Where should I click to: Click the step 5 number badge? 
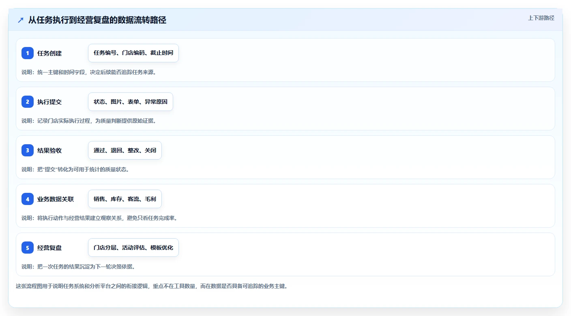[28, 248]
